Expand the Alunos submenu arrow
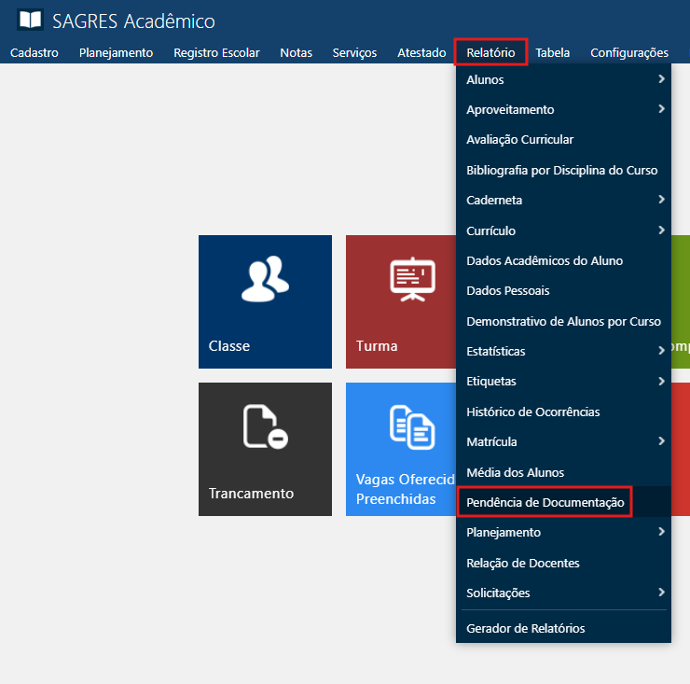690x684 pixels. (x=660, y=79)
